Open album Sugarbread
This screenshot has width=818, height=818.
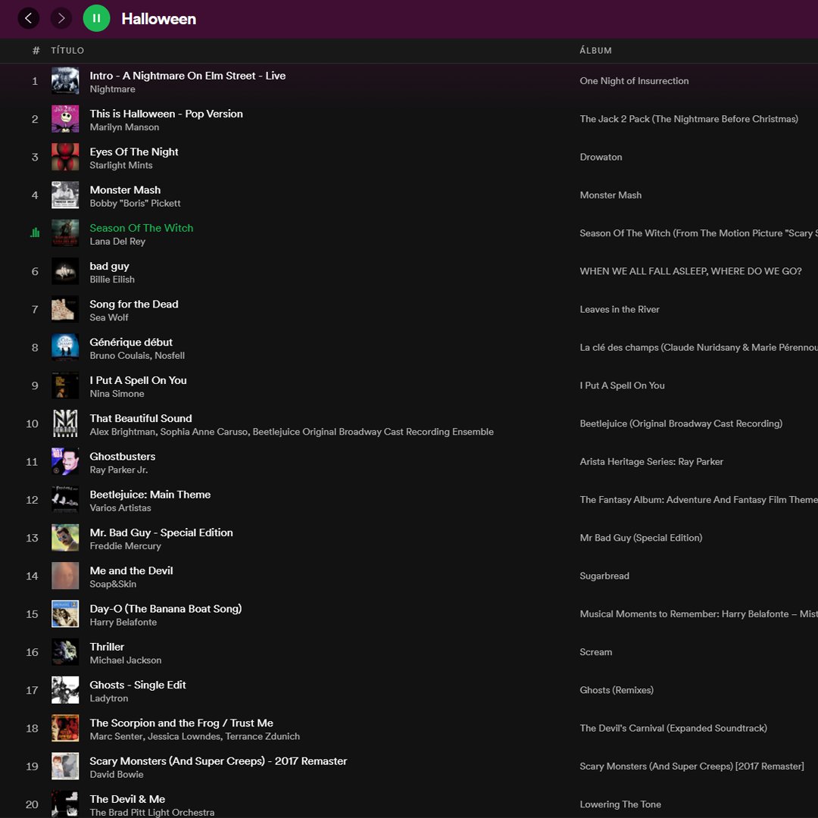coord(604,576)
